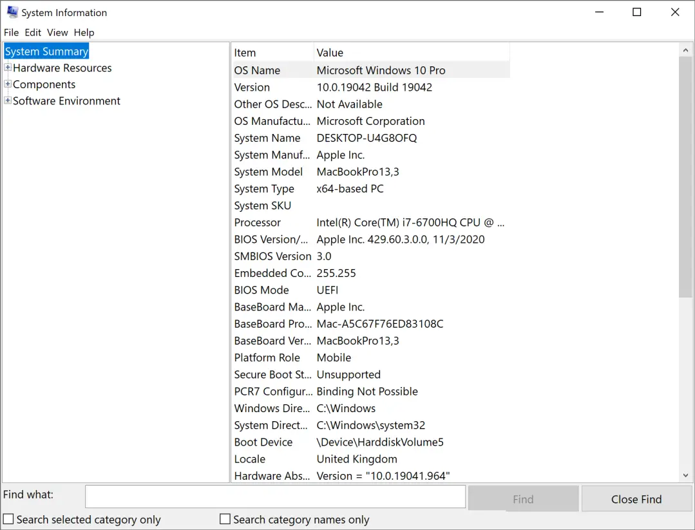Viewport: 695px width, 530px height.
Task: Click the Item column header
Action: click(273, 52)
